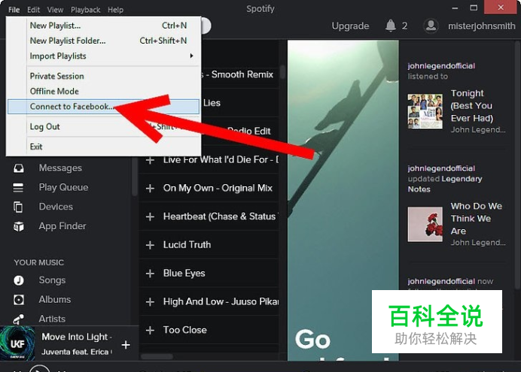The image size is (521, 372).
Task: Add Live For What I'd Die For track
Action: pyautogui.click(x=150, y=160)
